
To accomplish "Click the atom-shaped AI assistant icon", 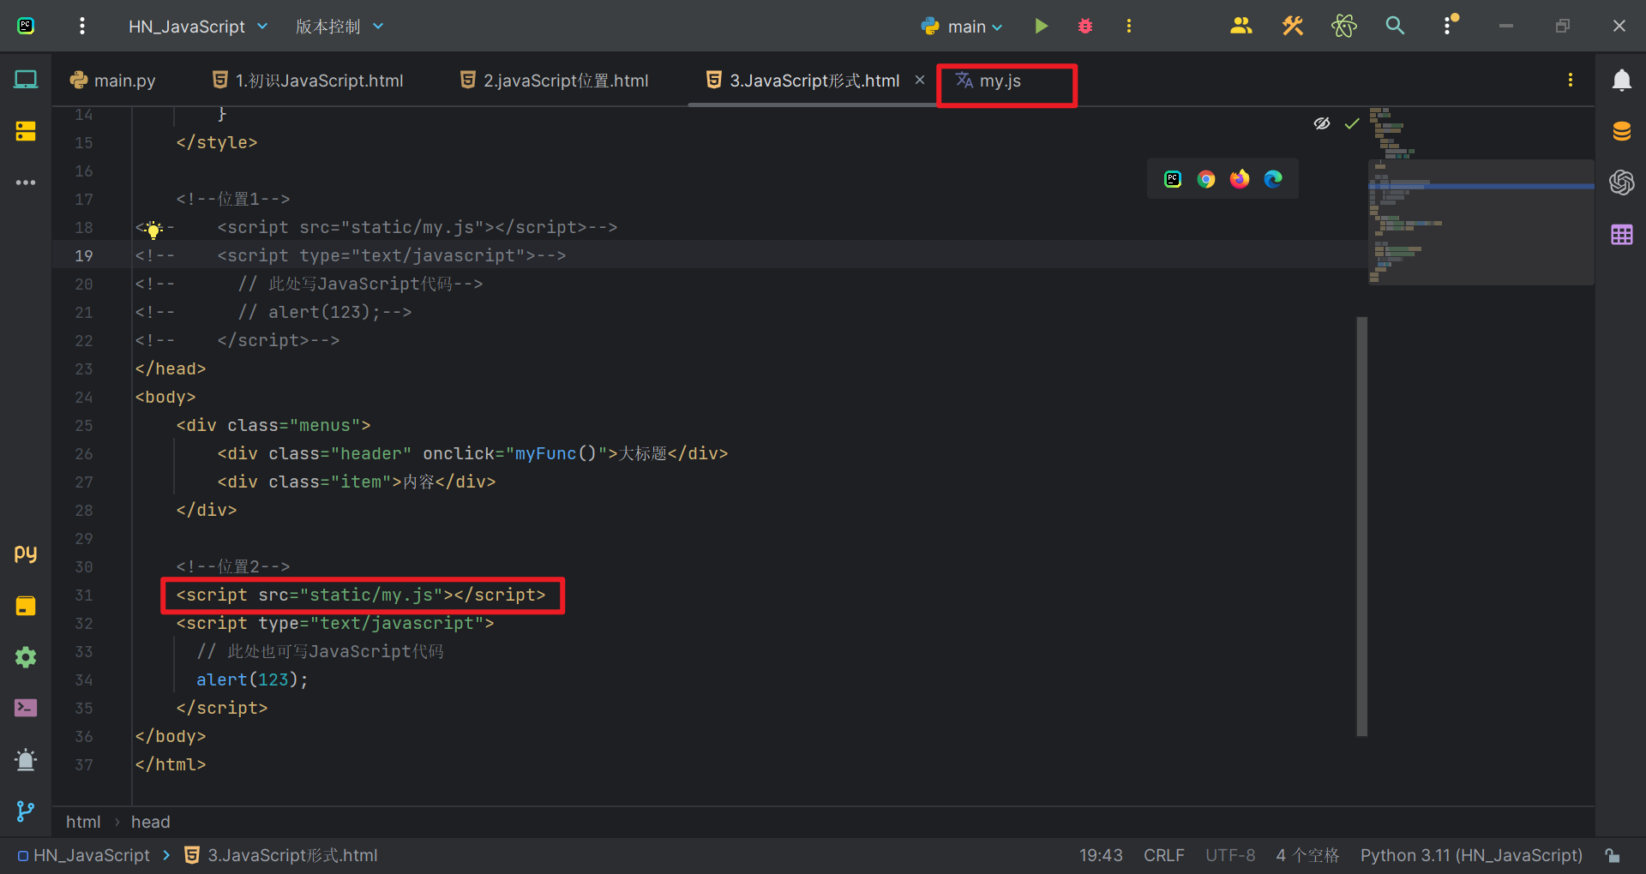I will coord(1343,27).
